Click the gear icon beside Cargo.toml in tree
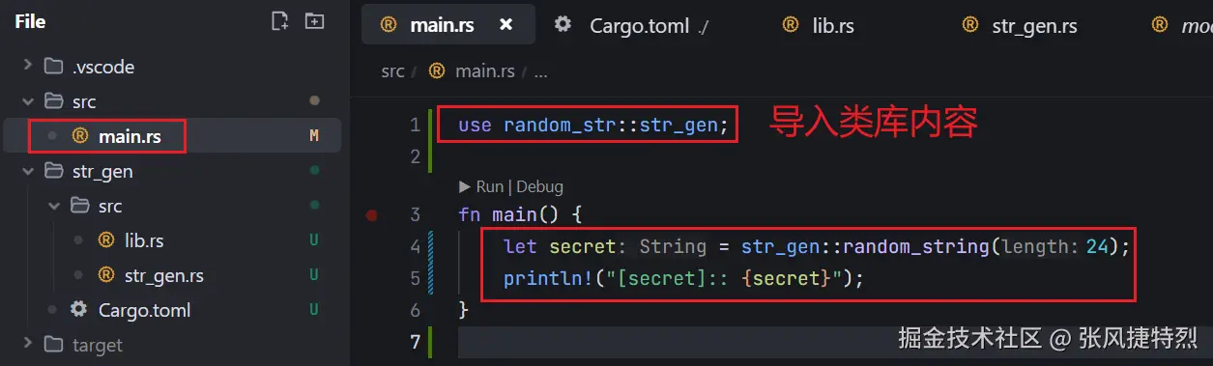Viewport: 1213px width, 366px height. click(79, 310)
